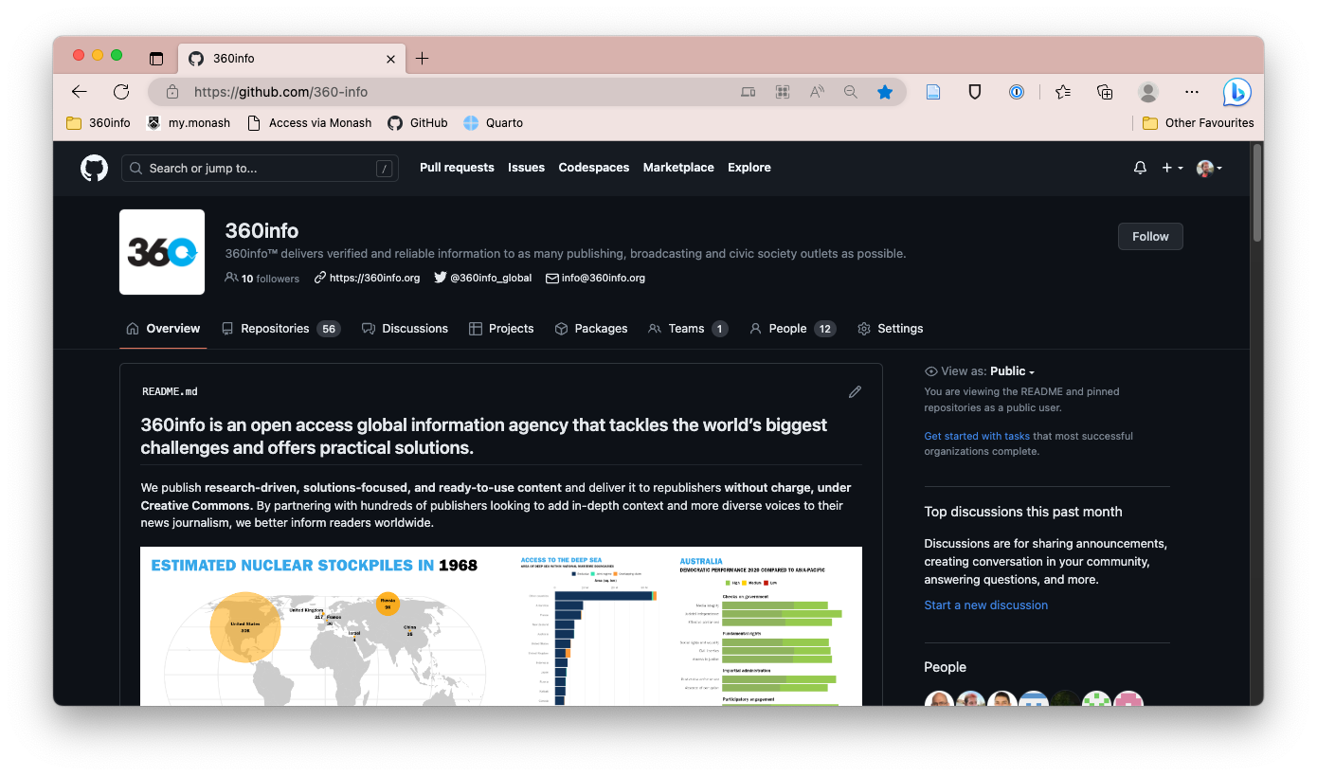
Task: Open the 360info bookmarks folder
Action: pos(99,123)
